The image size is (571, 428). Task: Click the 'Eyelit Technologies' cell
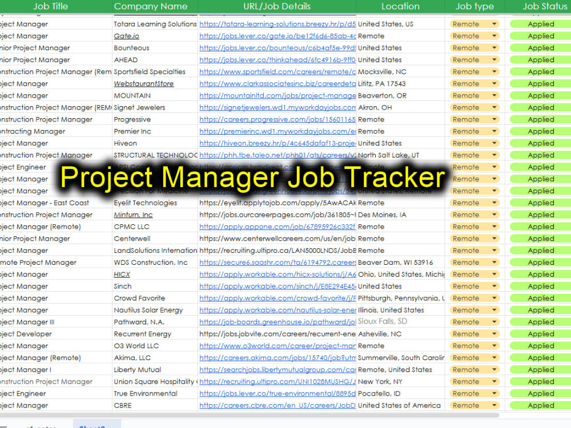tap(155, 203)
